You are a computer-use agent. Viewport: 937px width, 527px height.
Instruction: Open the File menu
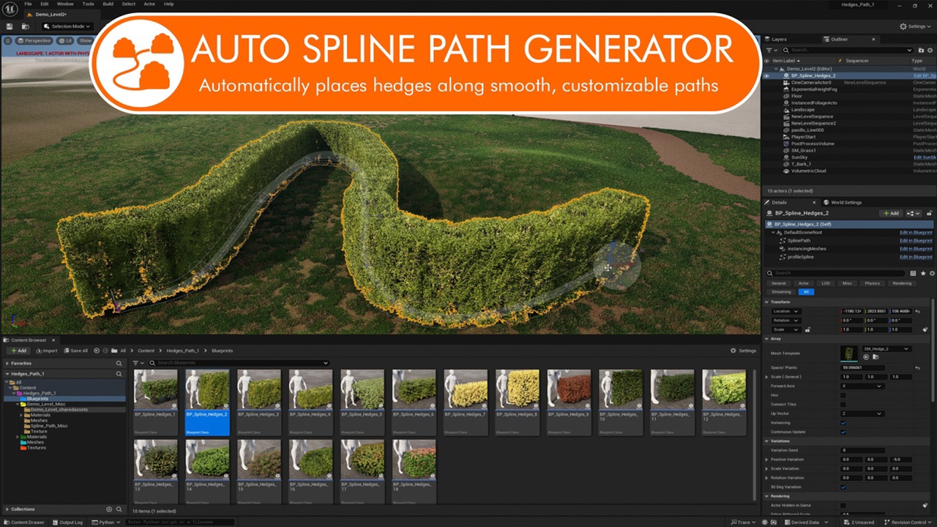coord(28,4)
